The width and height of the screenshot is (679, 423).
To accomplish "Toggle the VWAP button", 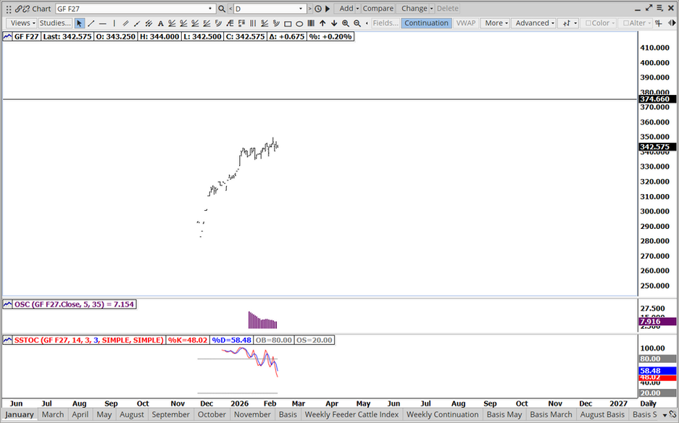I will pos(466,23).
